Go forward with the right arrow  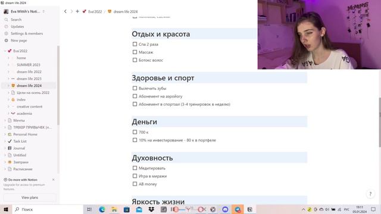pyautogui.click(x=71, y=11)
